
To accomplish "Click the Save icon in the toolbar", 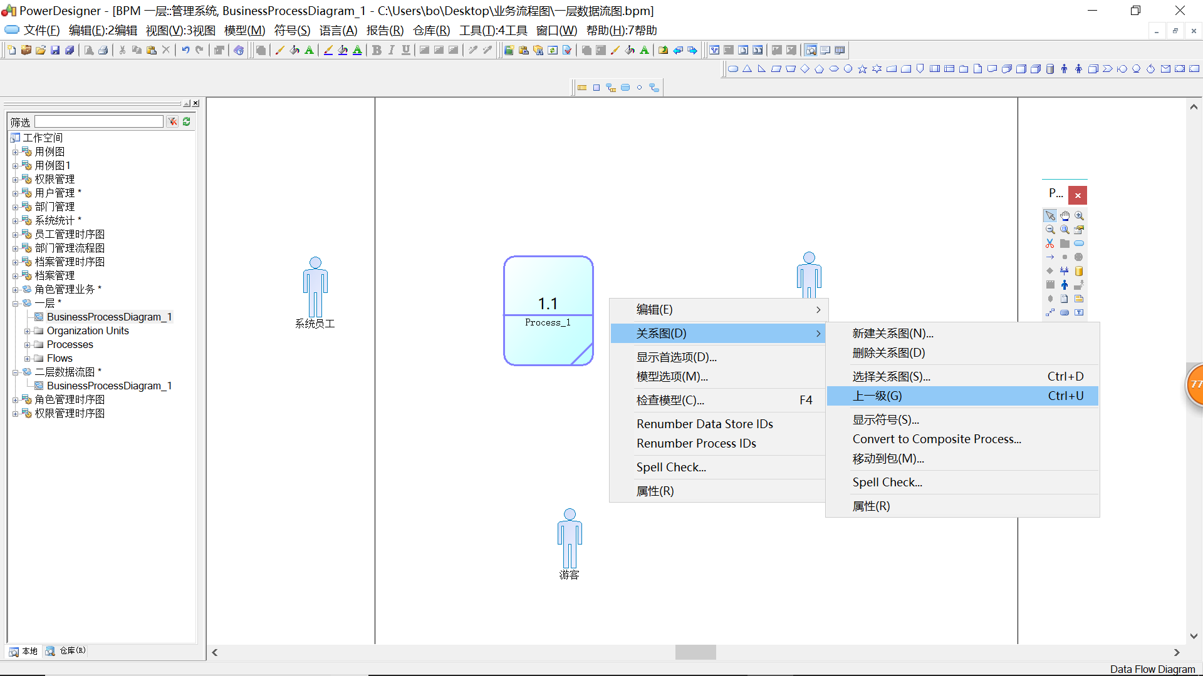I will (56, 50).
